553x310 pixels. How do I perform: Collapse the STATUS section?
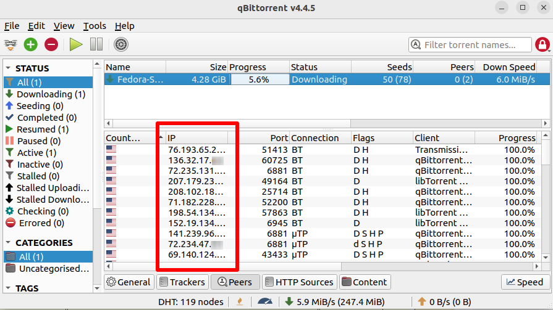coord(8,68)
